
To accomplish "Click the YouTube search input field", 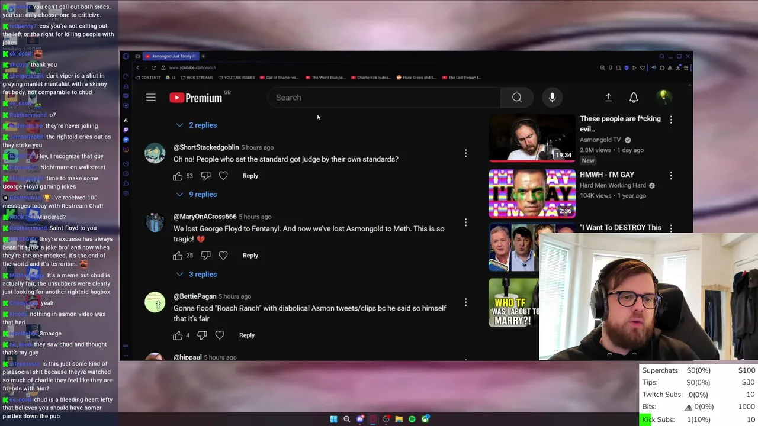I will [384, 98].
